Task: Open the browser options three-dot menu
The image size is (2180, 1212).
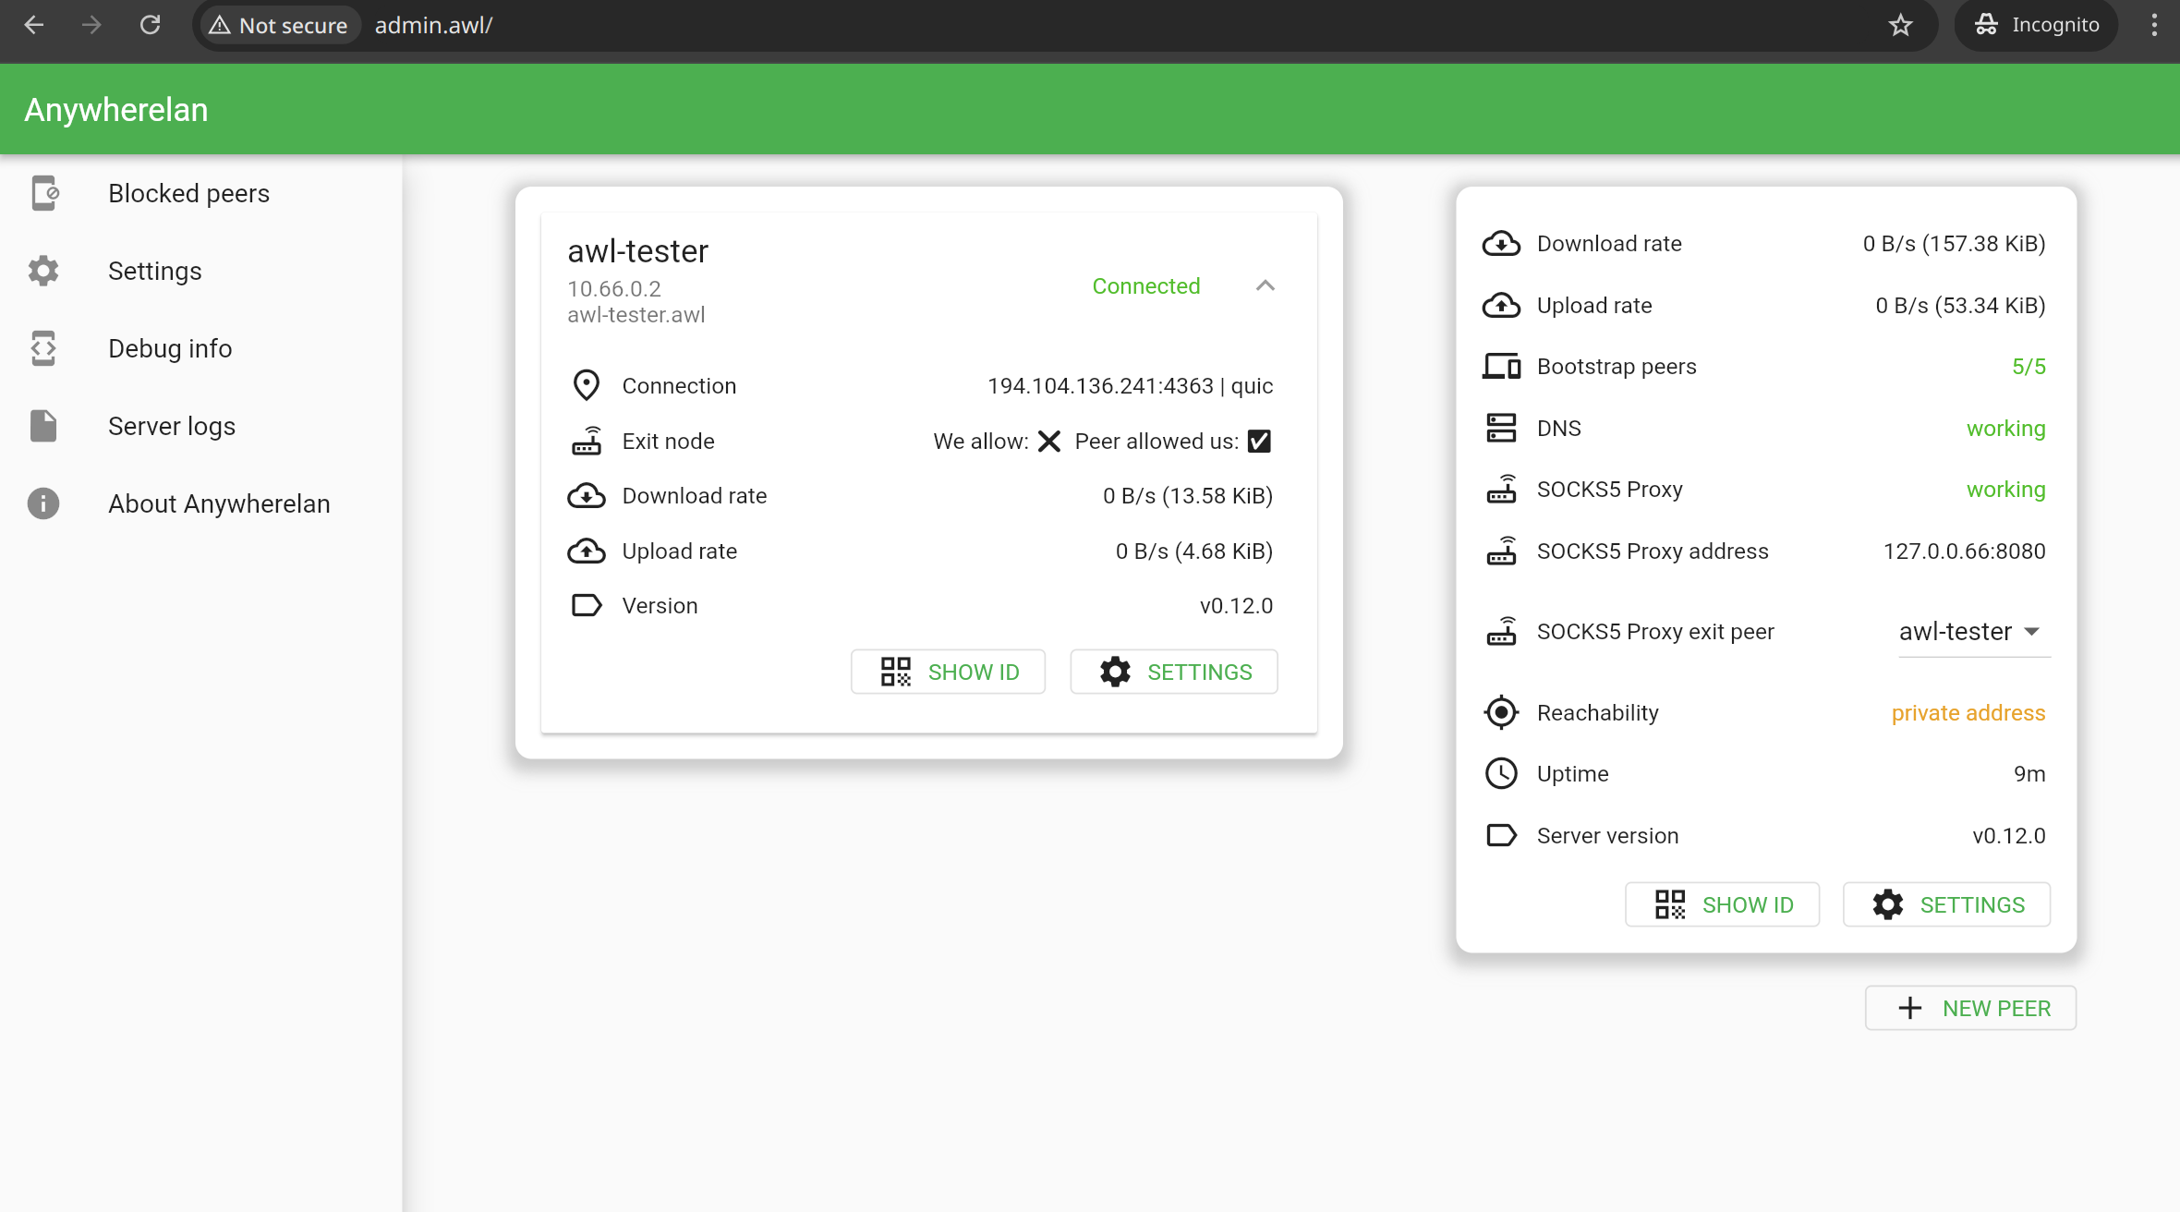Action: point(2153,25)
